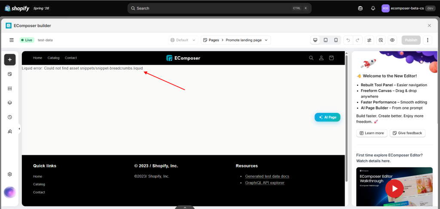Screen dimensions: 440x209
Task: Open the Promote landing page dropdown
Action: (247, 40)
